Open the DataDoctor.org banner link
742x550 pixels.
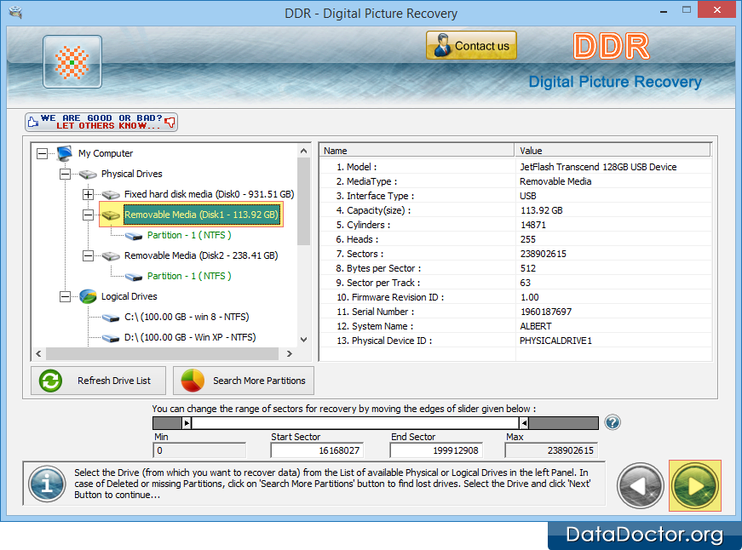pos(643,536)
